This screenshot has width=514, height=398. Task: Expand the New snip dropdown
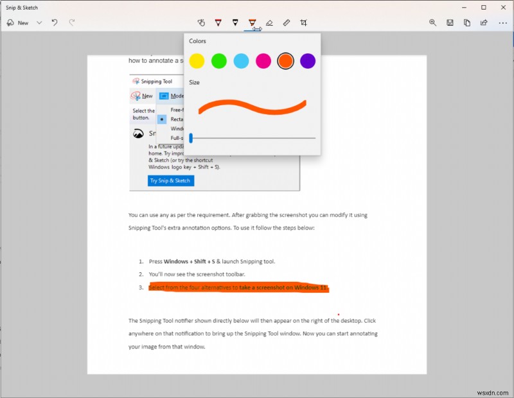[x=39, y=22]
